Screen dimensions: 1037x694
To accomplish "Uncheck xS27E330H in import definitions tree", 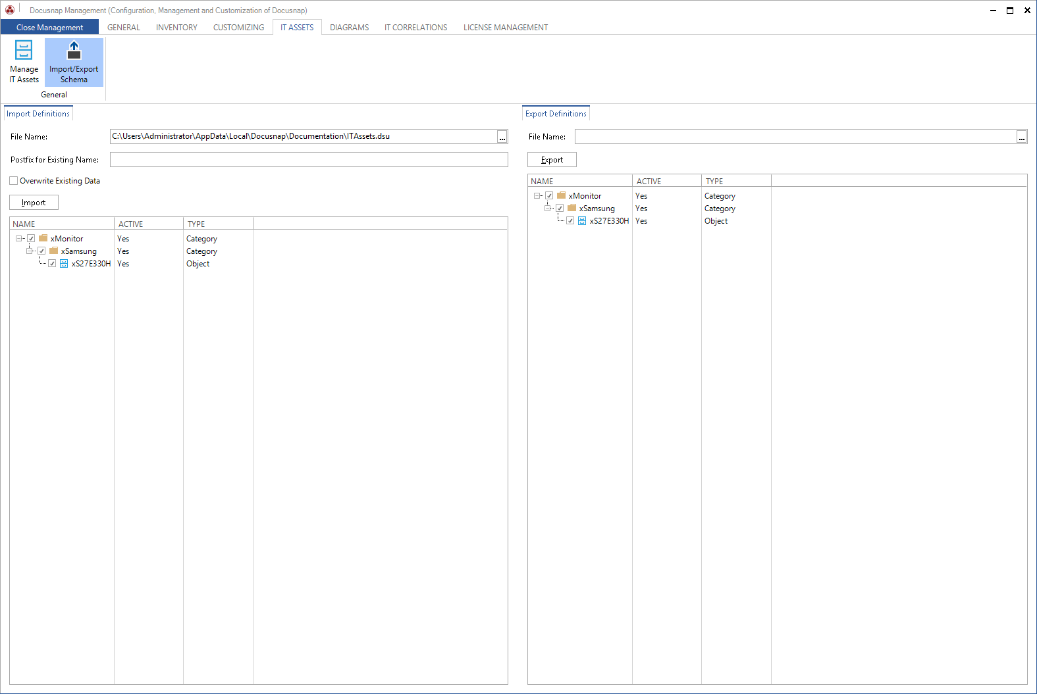I will (x=52, y=263).
